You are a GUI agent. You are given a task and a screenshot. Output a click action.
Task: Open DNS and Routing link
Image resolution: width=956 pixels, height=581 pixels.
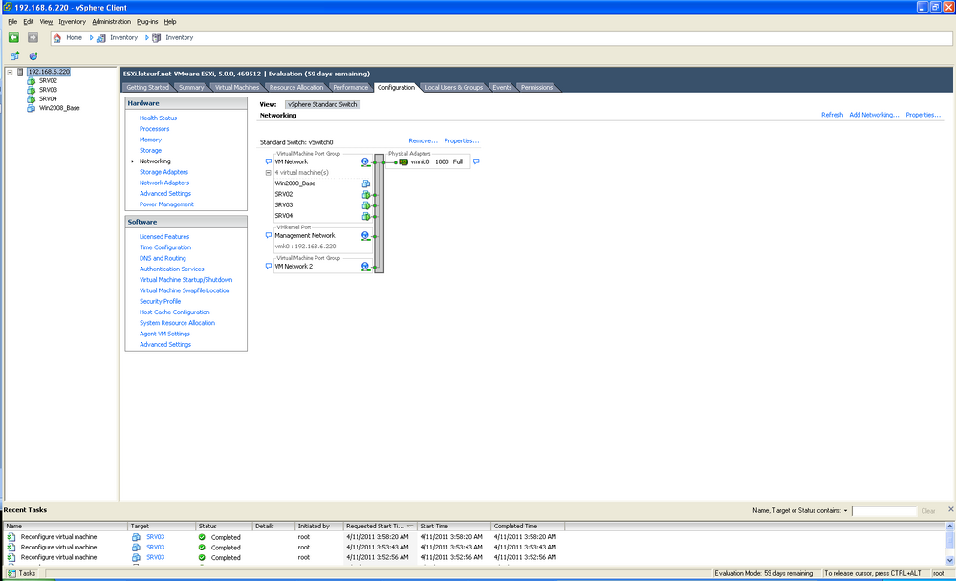click(x=163, y=259)
